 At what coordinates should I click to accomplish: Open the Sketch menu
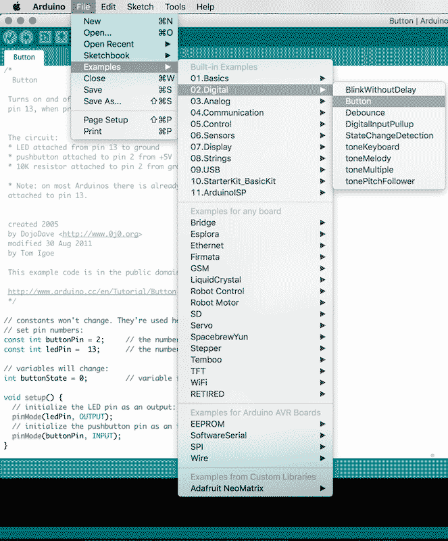[x=140, y=7]
